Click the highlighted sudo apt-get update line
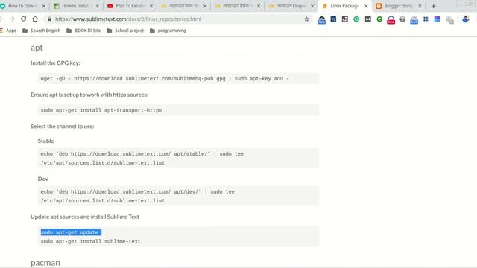Viewport: 477px width, 268px height. (71, 232)
